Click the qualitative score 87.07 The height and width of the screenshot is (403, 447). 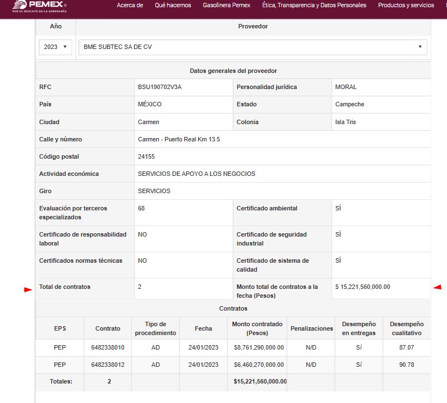(406, 347)
